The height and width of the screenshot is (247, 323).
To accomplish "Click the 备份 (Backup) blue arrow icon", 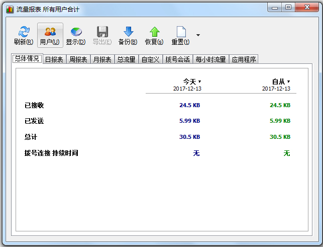I will (128, 32).
